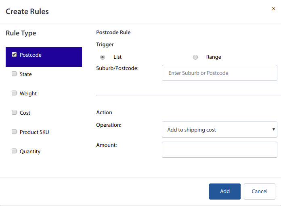Screen dimensions: 281x206
Task: Enable the State rule checkbox
Action: (x=14, y=74)
